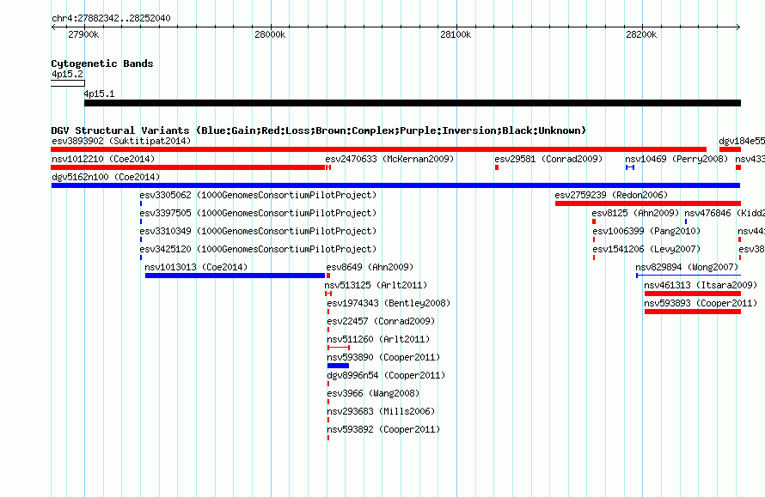Click the esv3305062 1000Genomes variant label
765x497 pixels.
[x=258, y=195]
